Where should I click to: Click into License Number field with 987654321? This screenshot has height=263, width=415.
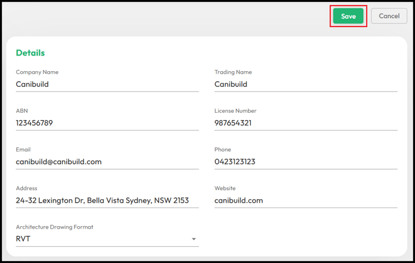click(306, 123)
